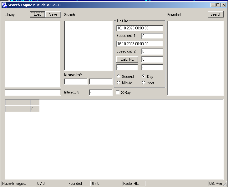Choose the Minute time unit option

(x=119, y=83)
